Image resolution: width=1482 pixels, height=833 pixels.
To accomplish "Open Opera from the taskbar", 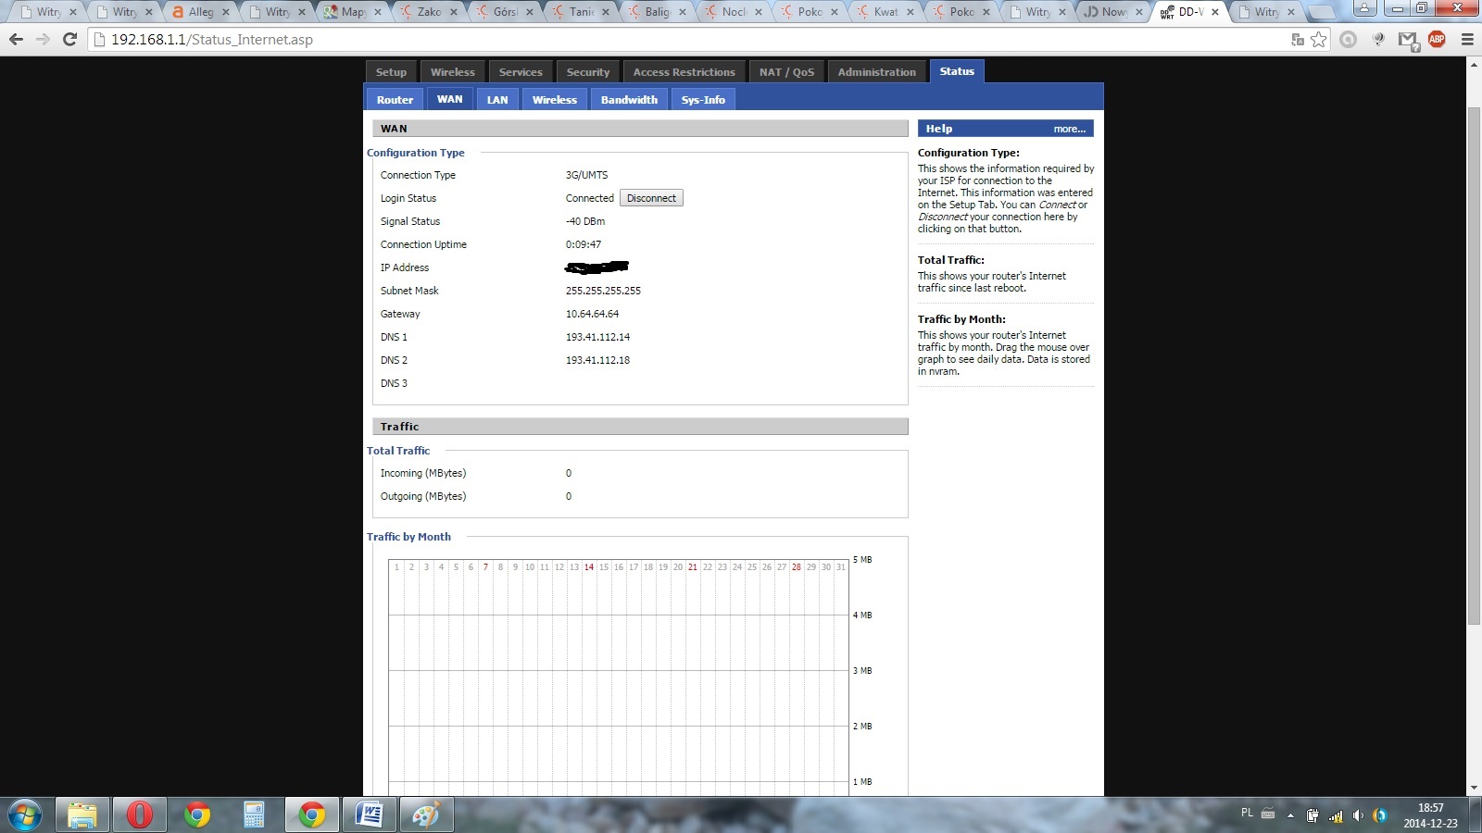I will tap(139, 814).
